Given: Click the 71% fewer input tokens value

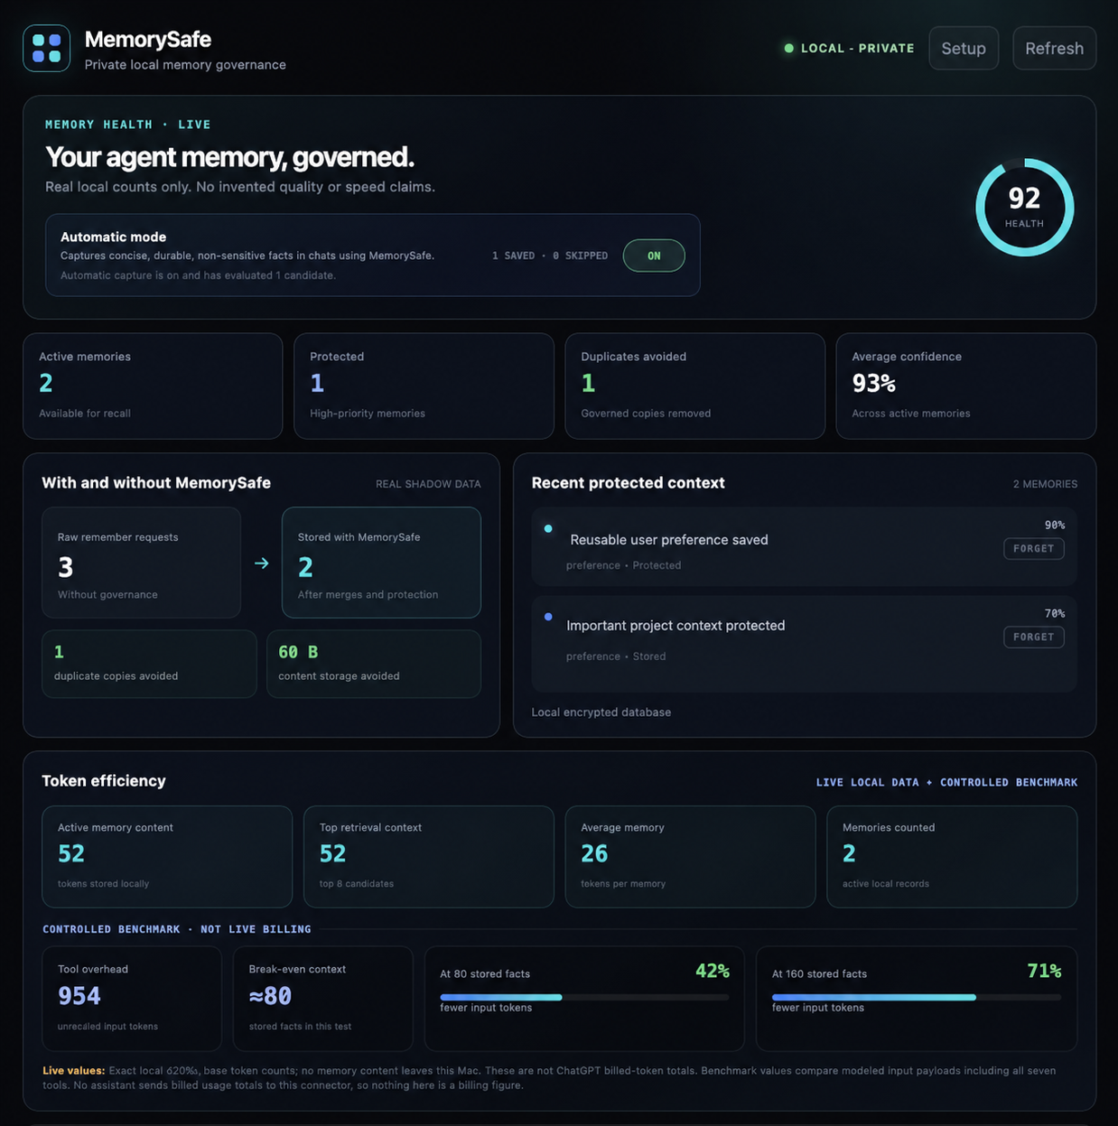Looking at the screenshot, I should pyautogui.click(x=1044, y=971).
